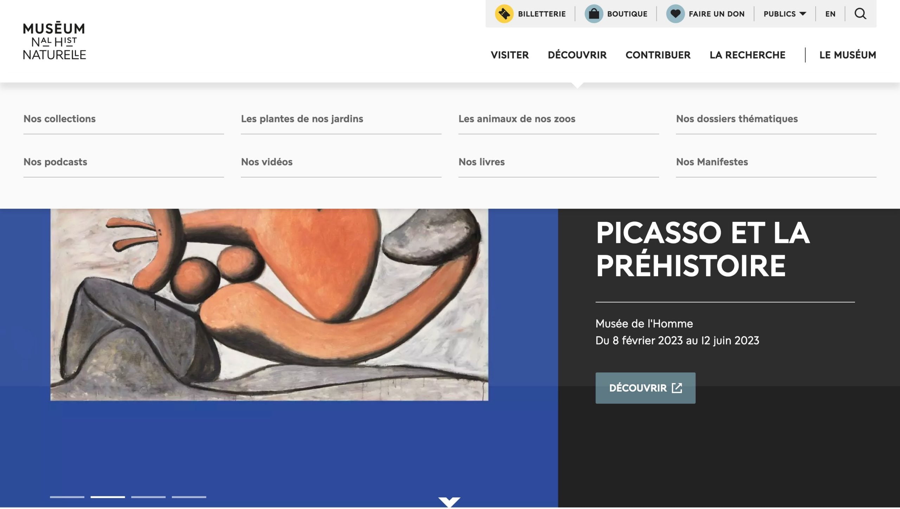Viewport: 900px width, 509px height.
Task: Click the yellow Billetterie ticket icon
Action: click(x=504, y=14)
